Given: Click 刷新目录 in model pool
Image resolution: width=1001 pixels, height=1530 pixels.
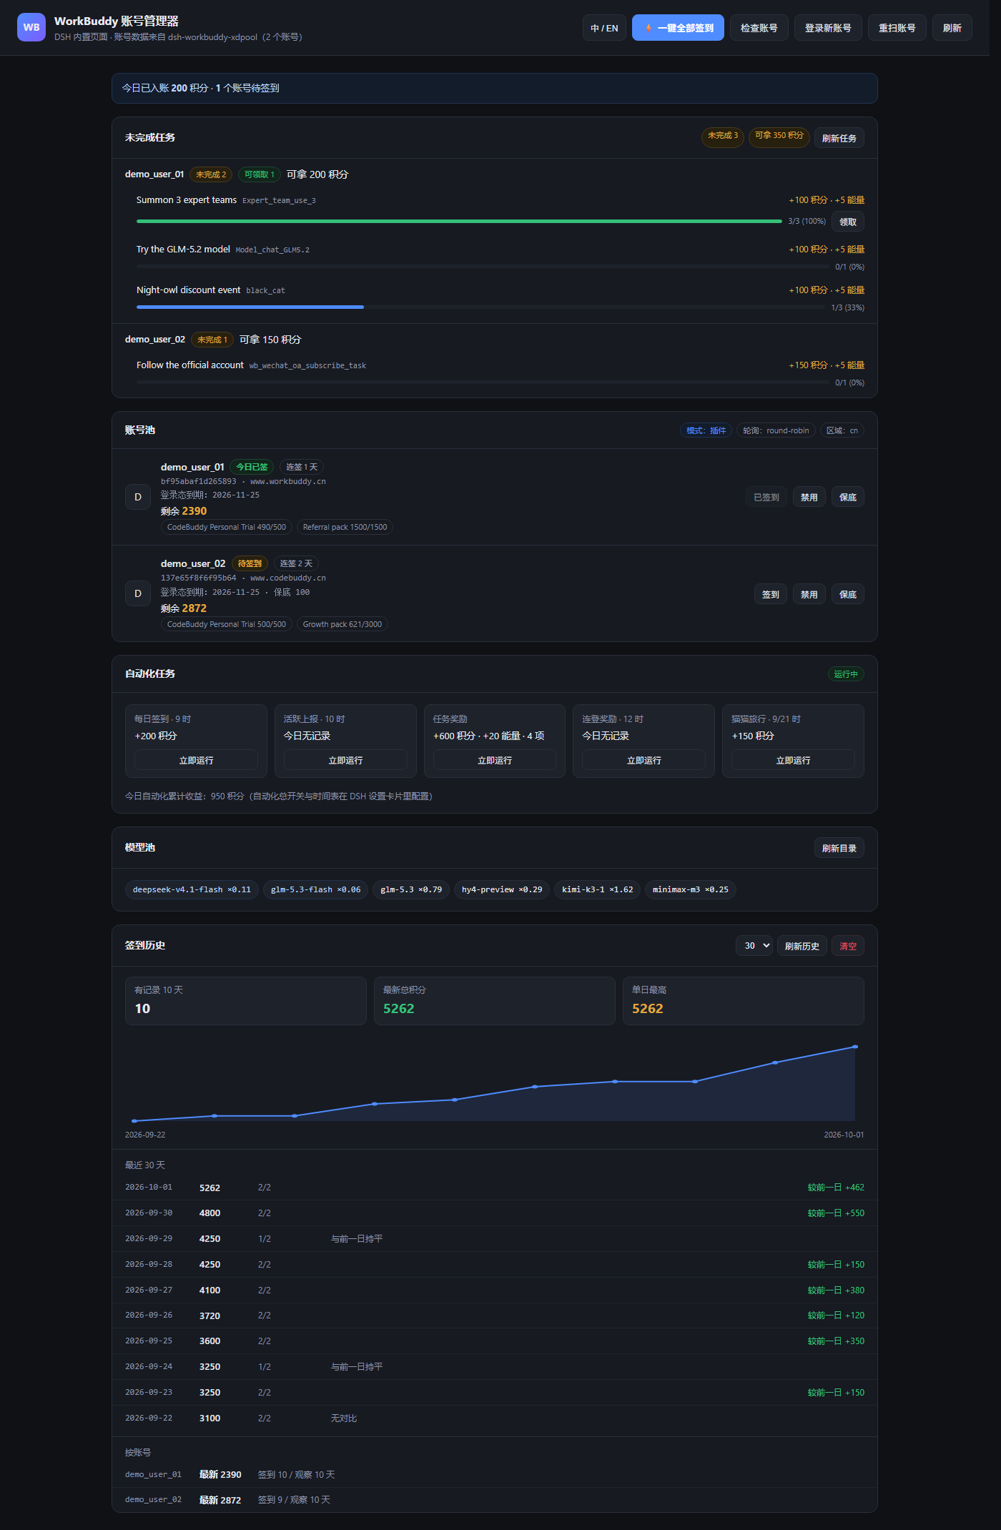Looking at the screenshot, I should [x=839, y=848].
